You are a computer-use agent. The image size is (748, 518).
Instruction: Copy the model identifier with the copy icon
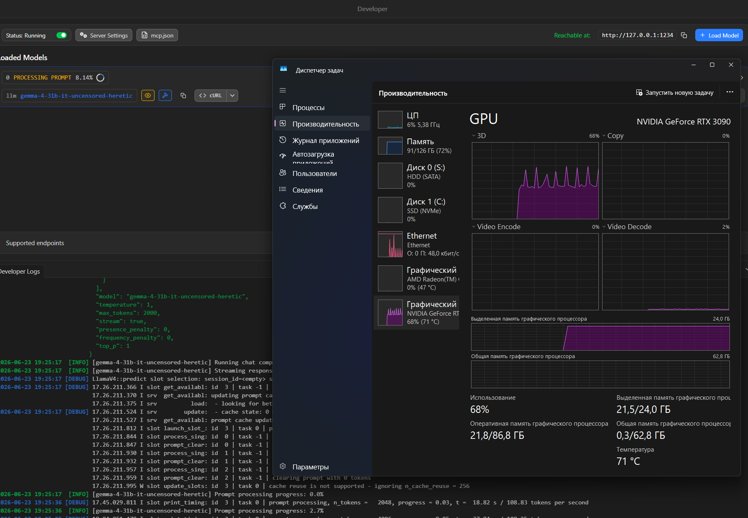[x=183, y=96]
